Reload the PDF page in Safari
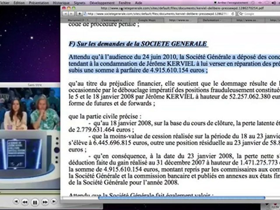 (x=233, y=14)
